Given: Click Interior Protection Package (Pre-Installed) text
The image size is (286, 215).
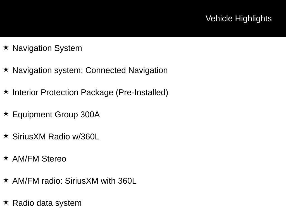Looking at the screenshot, I should pyautogui.click(x=90, y=92).
